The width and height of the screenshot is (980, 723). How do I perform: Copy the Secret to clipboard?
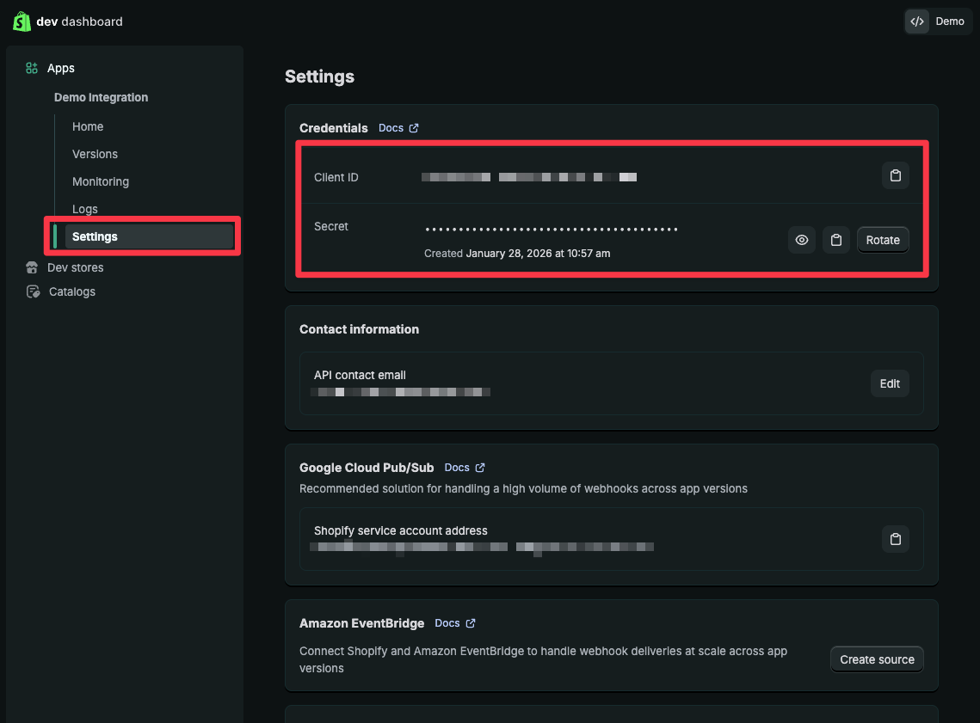point(835,240)
